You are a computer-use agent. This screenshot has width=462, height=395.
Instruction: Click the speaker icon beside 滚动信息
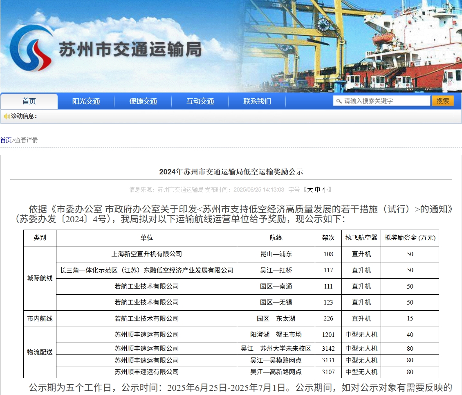pyautogui.click(x=7, y=116)
